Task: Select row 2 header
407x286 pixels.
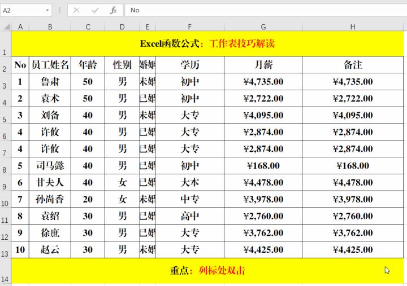Action: [6, 65]
